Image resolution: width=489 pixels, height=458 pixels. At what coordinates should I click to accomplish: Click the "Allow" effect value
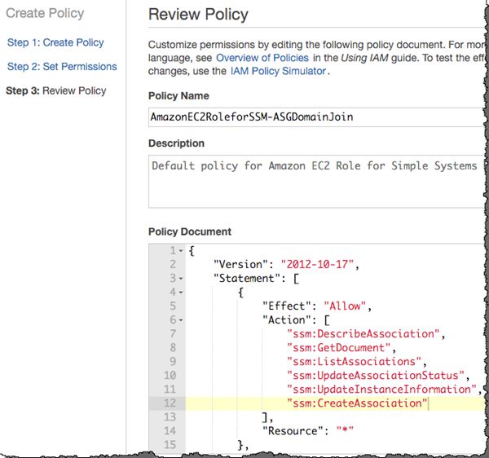344,306
